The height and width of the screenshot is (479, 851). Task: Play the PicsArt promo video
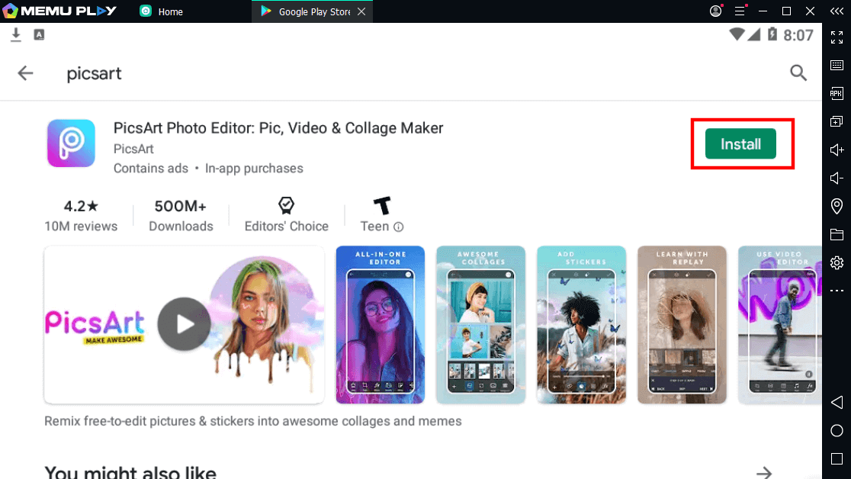click(184, 323)
